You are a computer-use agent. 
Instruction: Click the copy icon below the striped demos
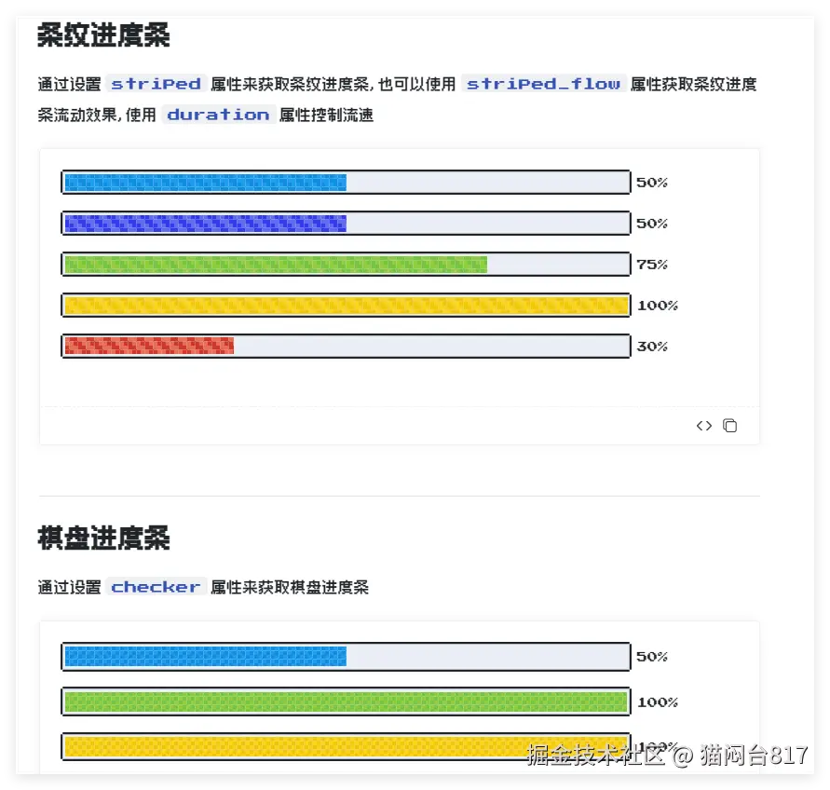[729, 425]
